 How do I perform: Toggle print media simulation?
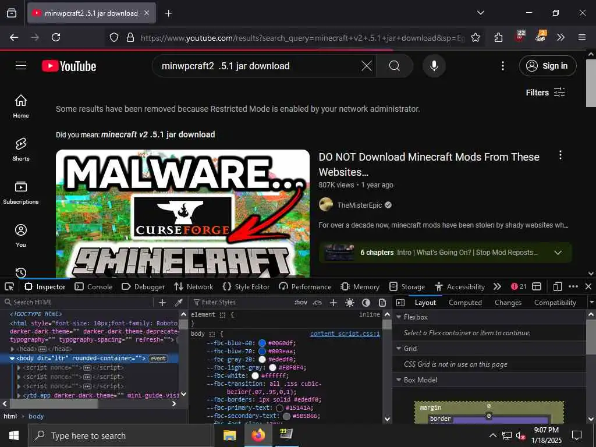[x=382, y=303]
